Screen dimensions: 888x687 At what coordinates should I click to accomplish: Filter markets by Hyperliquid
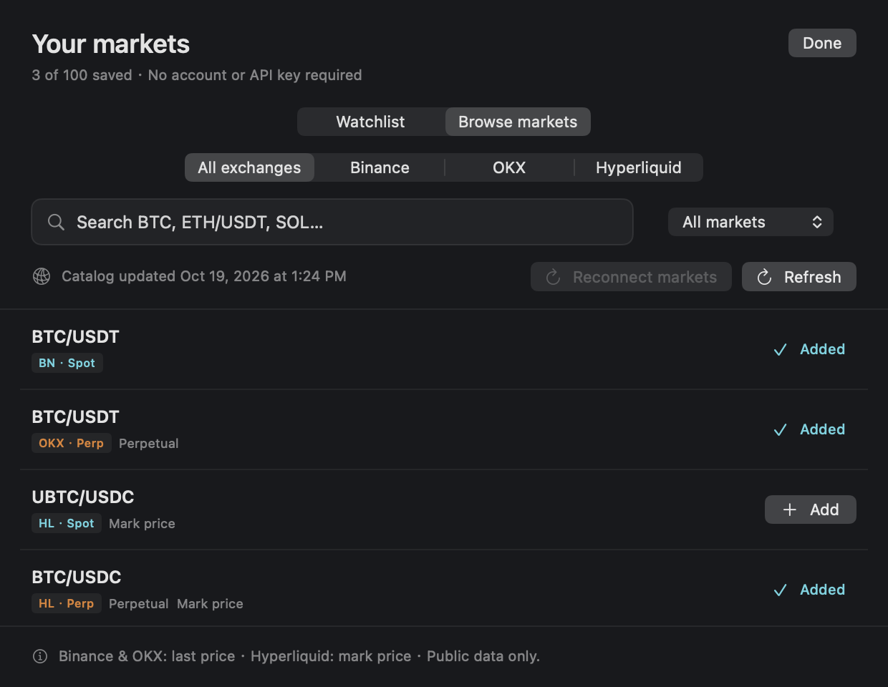coord(639,167)
